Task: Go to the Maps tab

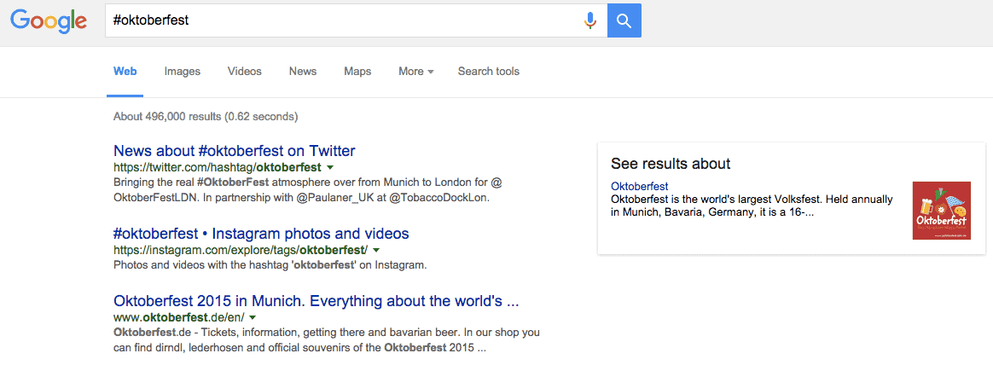Action: (357, 72)
